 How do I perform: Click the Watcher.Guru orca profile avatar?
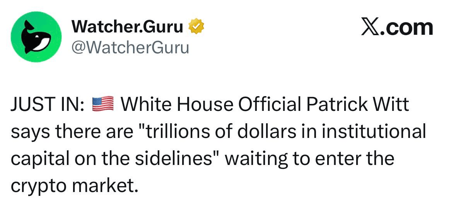point(36,37)
